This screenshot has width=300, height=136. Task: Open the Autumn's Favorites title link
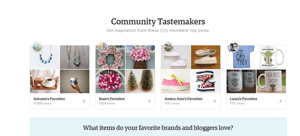[49, 99]
